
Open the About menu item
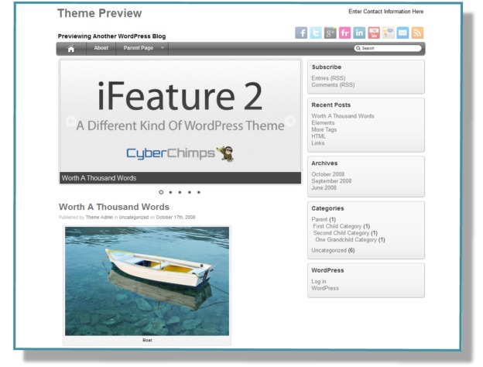101,48
